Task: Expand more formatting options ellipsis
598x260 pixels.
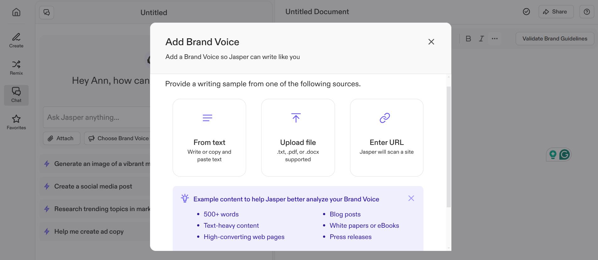Action: (x=495, y=39)
